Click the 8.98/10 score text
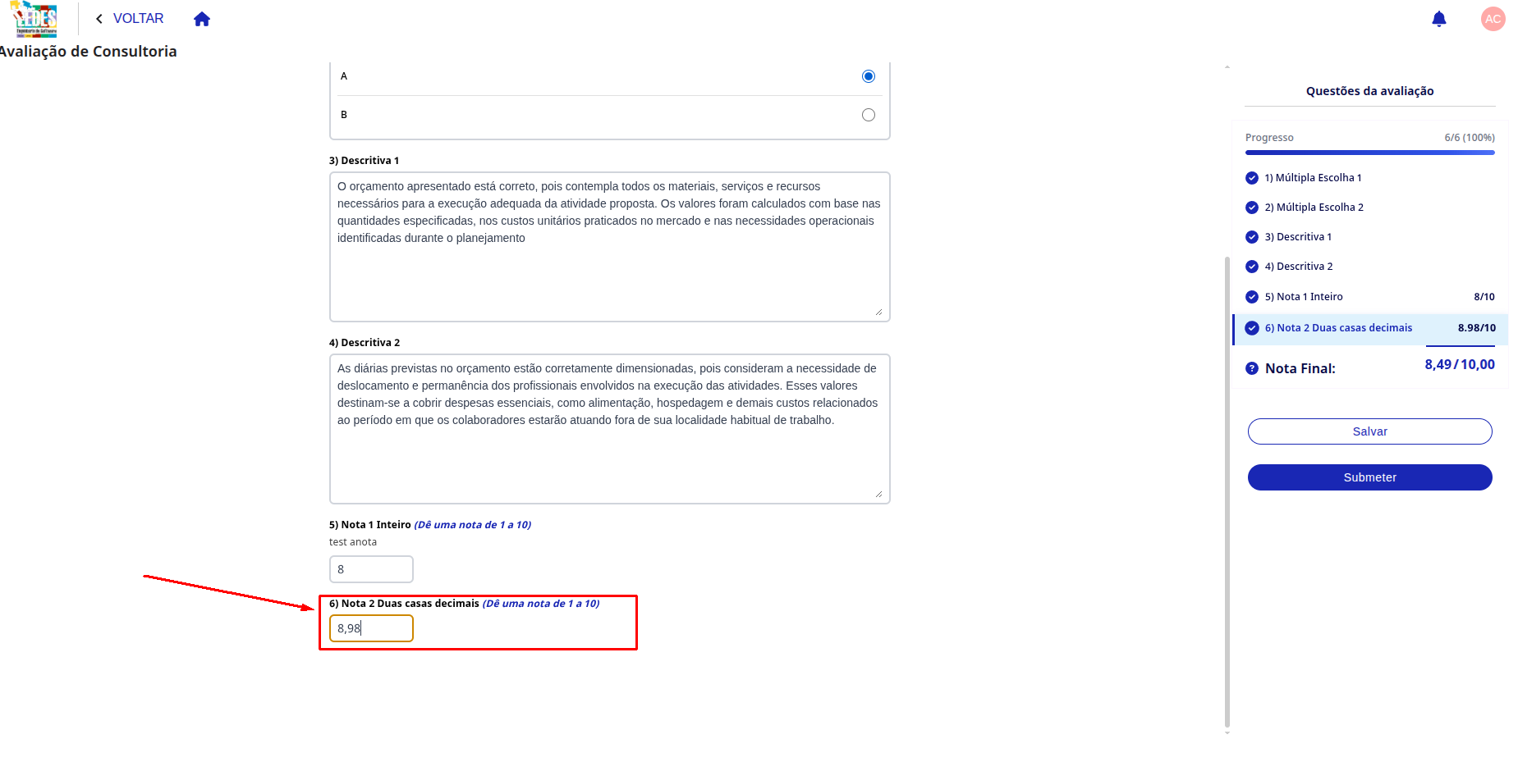1518x762 pixels. coord(1476,328)
